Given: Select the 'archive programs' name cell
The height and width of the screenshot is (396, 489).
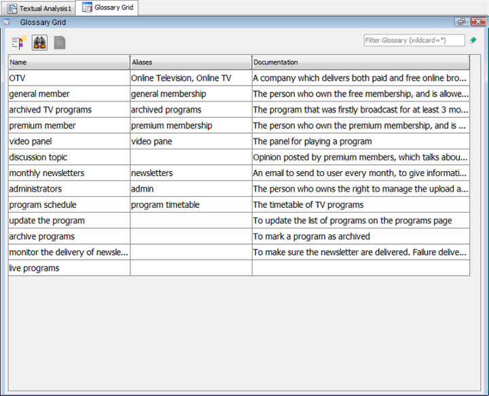Looking at the screenshot, I should tap(69, 236).
